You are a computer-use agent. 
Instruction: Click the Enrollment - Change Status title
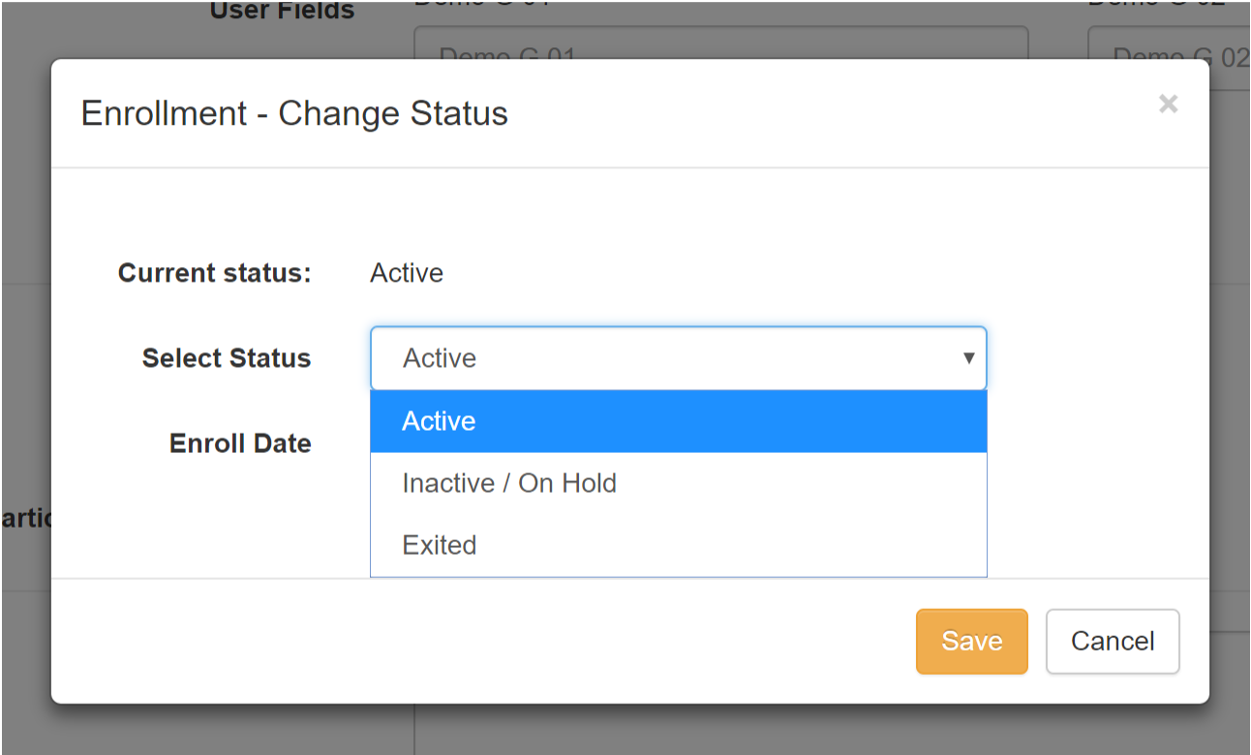[294, 113]
